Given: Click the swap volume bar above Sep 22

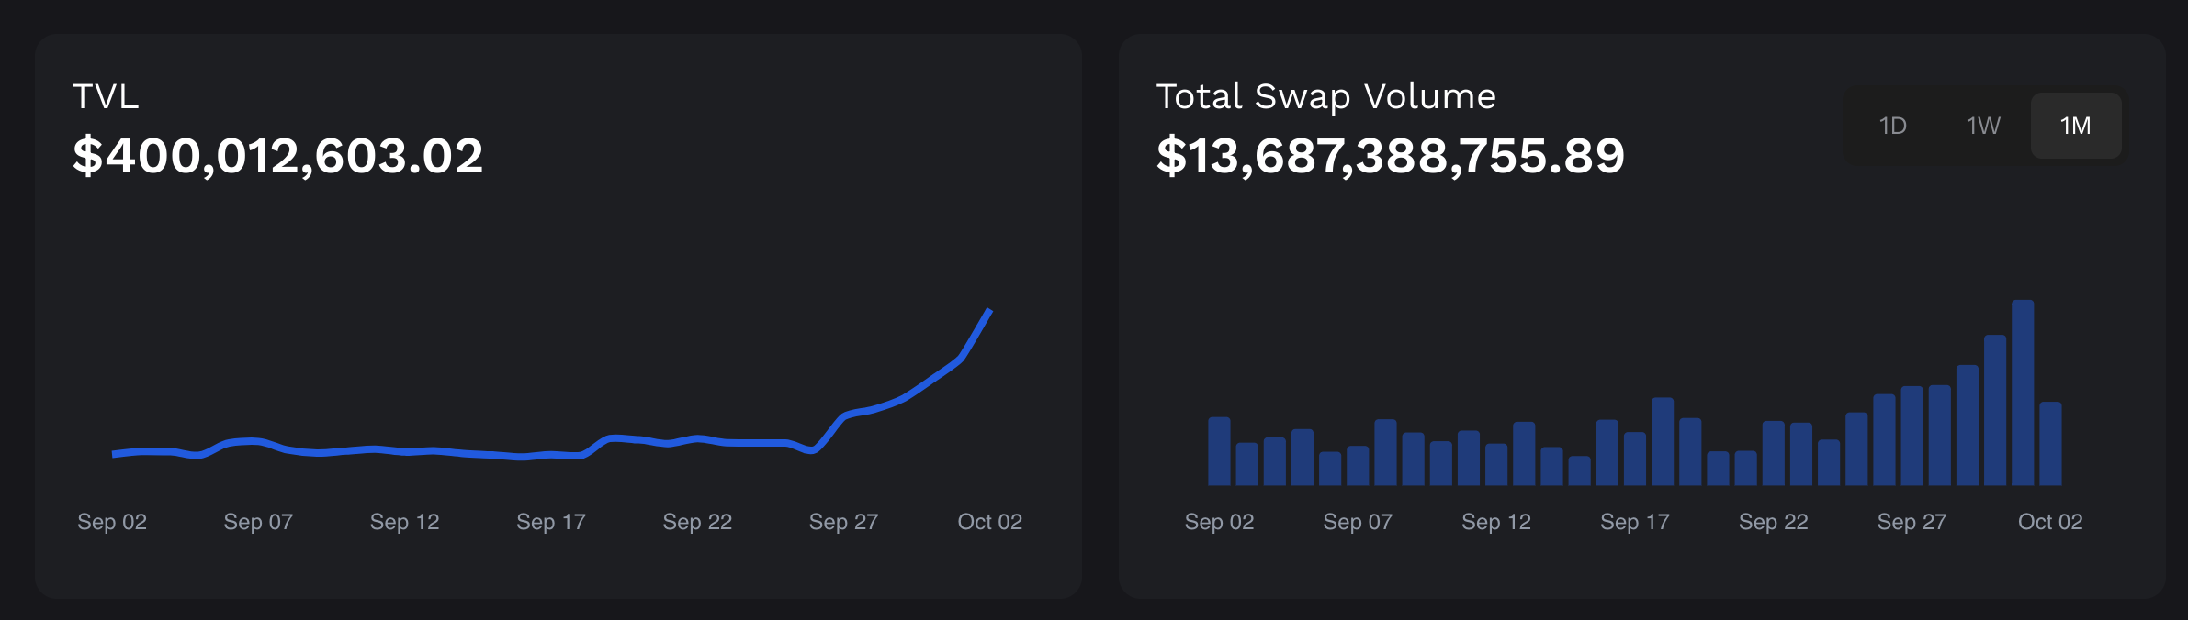Looking at the screenshot, I should click(1773, 453).
